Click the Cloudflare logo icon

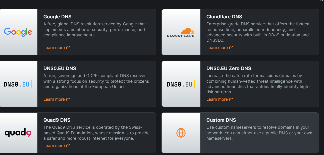coord(181,32)
